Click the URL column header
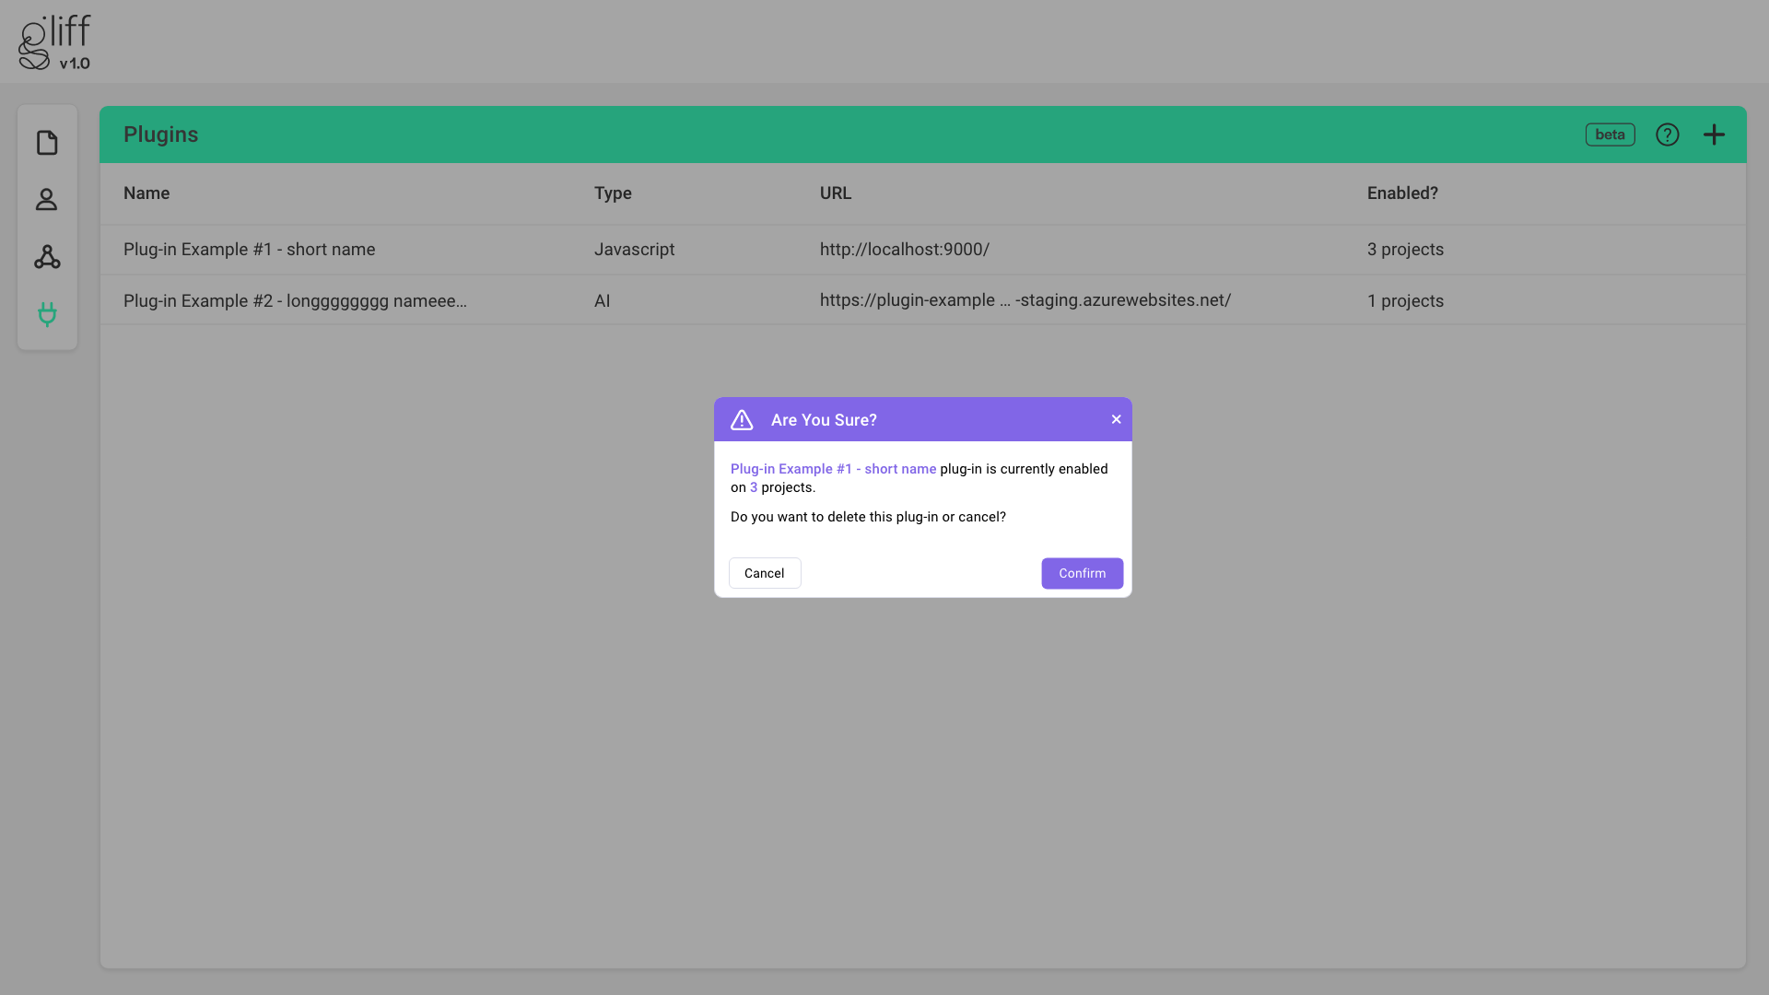The height and width of the screenshot is (995, 1769). tap(836, 193)
